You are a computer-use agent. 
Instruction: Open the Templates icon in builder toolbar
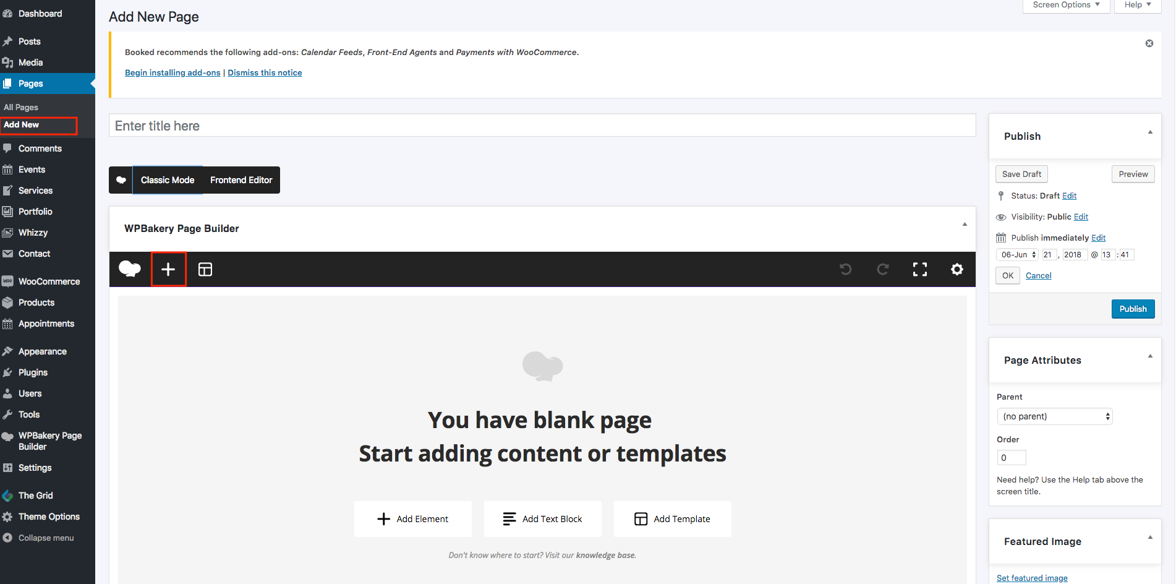(x=205, y=269)
